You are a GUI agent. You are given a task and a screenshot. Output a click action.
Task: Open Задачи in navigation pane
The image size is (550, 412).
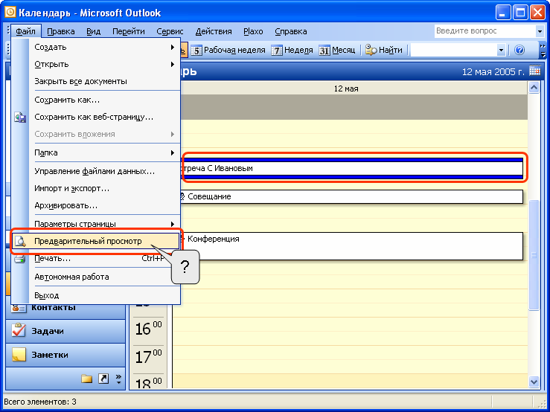[x=65, y=331]
